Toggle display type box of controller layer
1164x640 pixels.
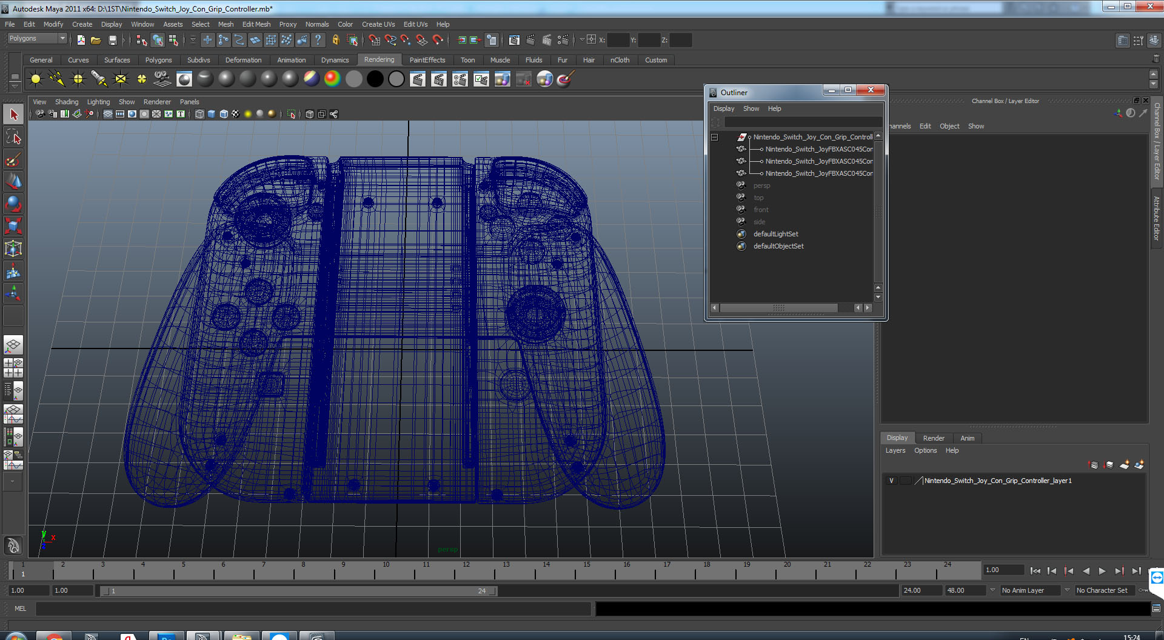click(905, 481)
